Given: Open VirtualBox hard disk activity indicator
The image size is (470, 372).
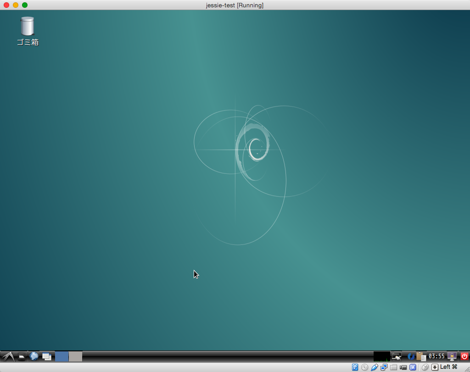Looking at the screenshot, I should 355,367.
